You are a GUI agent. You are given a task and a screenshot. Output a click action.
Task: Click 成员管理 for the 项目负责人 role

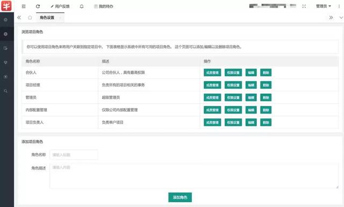pyautogui.click(x=212, y=123)
